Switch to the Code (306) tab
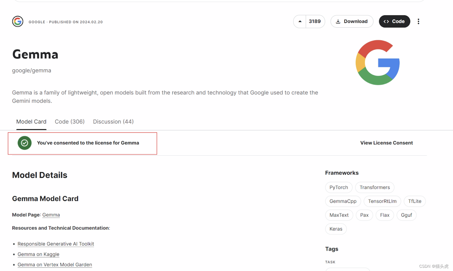The image size is (453, 271). (x=70, y=122)
